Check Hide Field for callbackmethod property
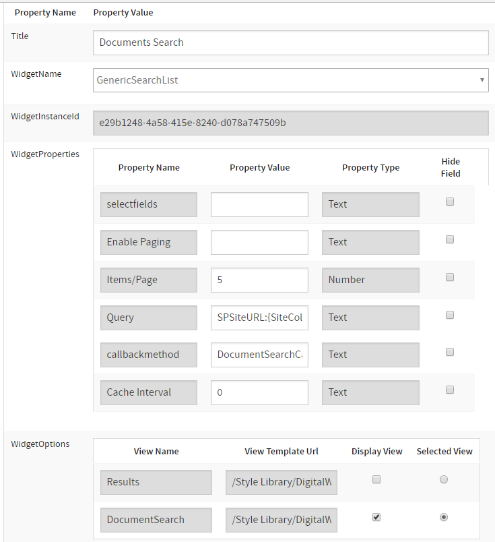Image resolution: width=495 pixels, height=542 pixels. (451, 352)
